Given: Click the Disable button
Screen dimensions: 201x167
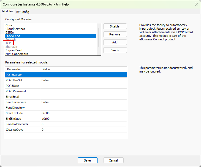Looking at the screenshot, I should pos(115,26).
